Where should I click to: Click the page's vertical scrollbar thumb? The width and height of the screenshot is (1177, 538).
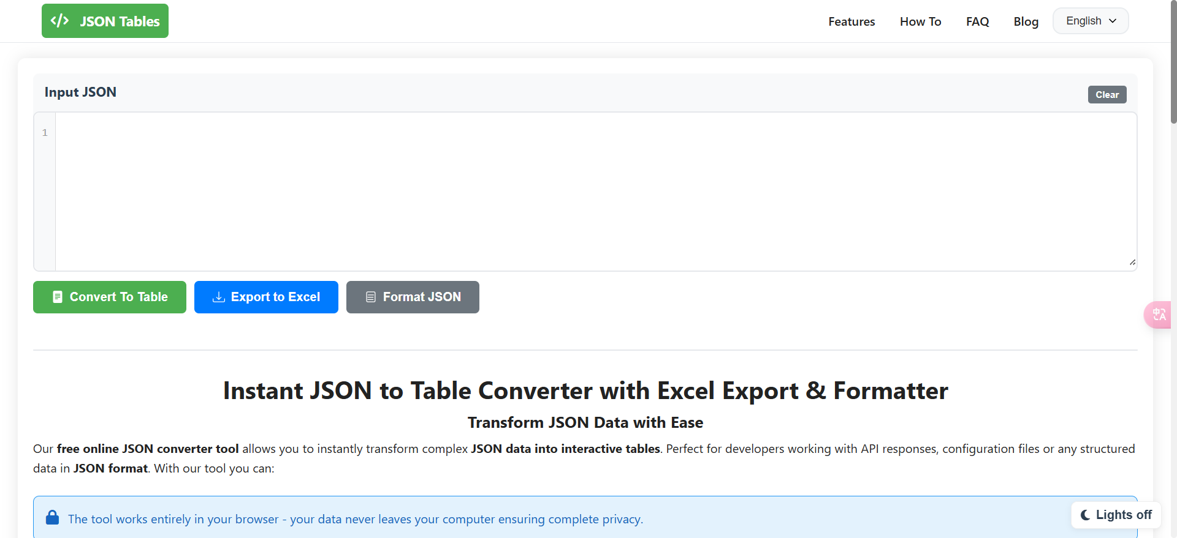pos(1173,61)
